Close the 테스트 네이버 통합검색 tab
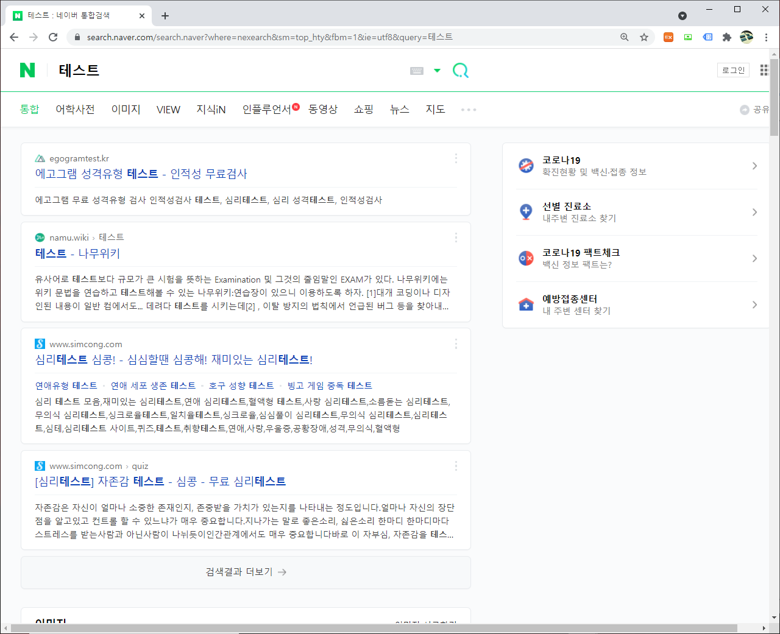This screenshot has width=780, height=634. [142, 16]
